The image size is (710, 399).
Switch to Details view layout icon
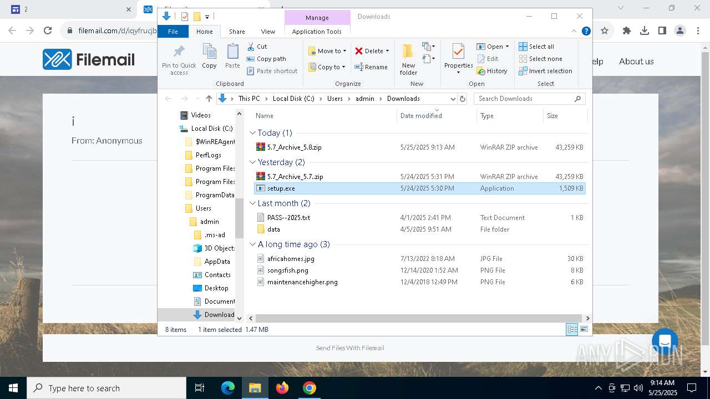[x=572, y=329]
